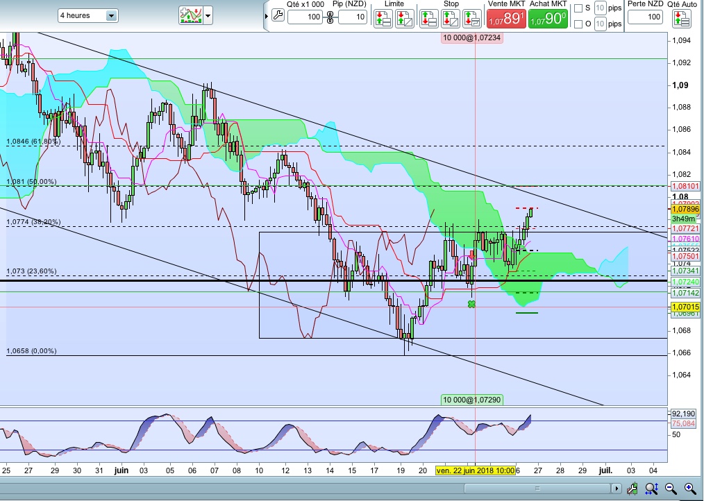Click the auto-fit zoom magnifier with arrows
This screenshot has width=704, height=501.
click(651, 489)
